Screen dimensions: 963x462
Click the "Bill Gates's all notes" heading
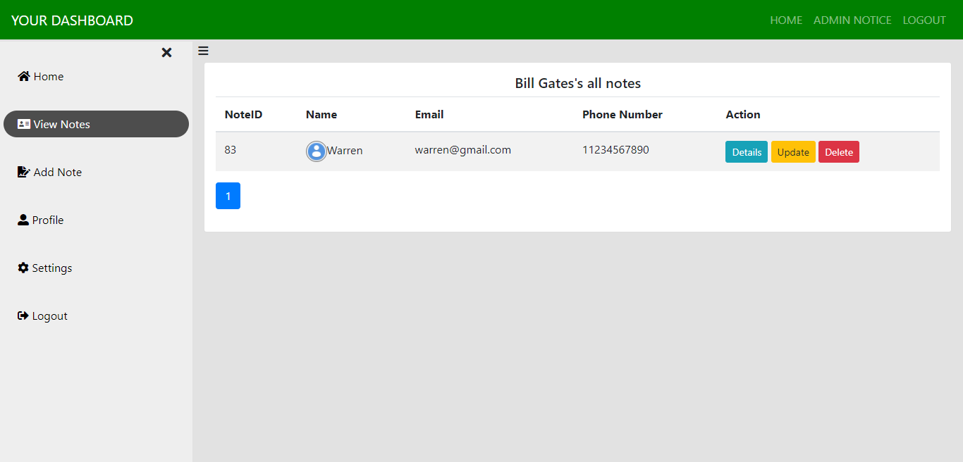point(578,83)
